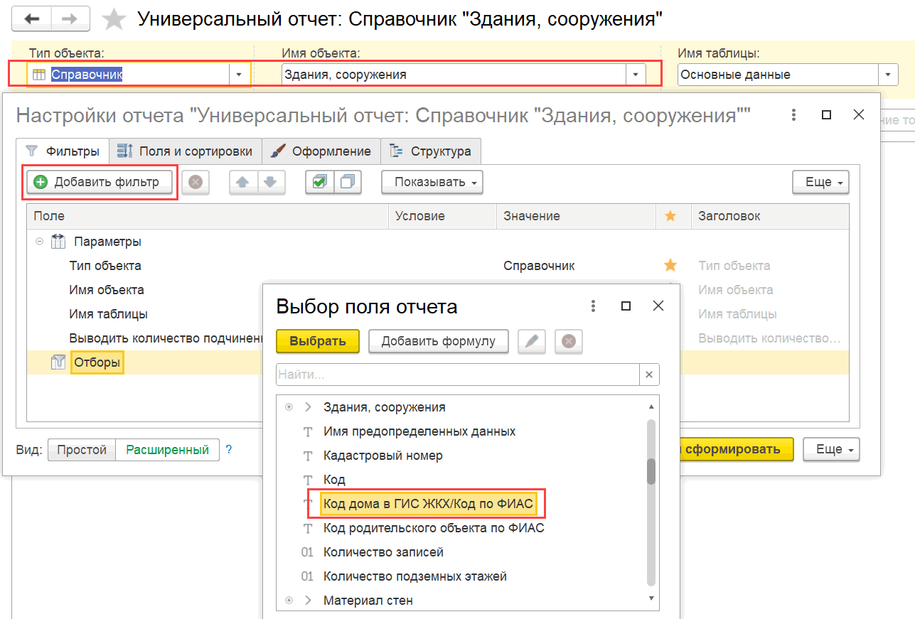915x619 pixels.
Task: Click the 'Добавить фильтр' button
Action: (x=100, y=182)
